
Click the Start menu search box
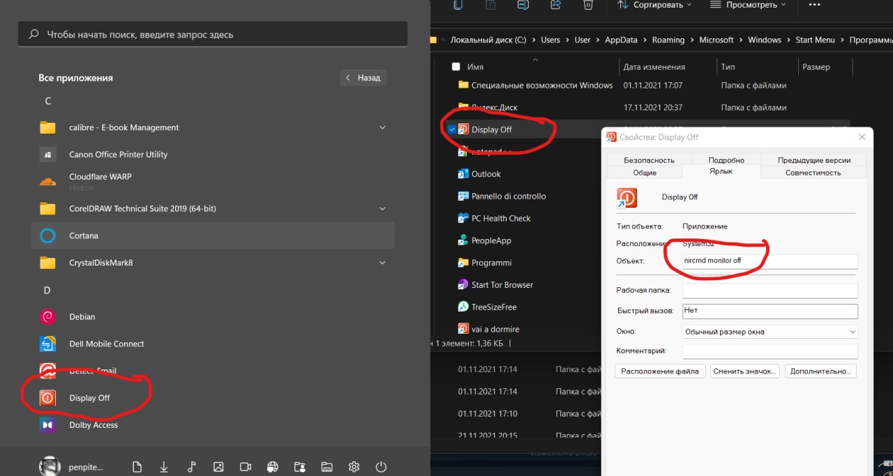(x=213, y=34)
